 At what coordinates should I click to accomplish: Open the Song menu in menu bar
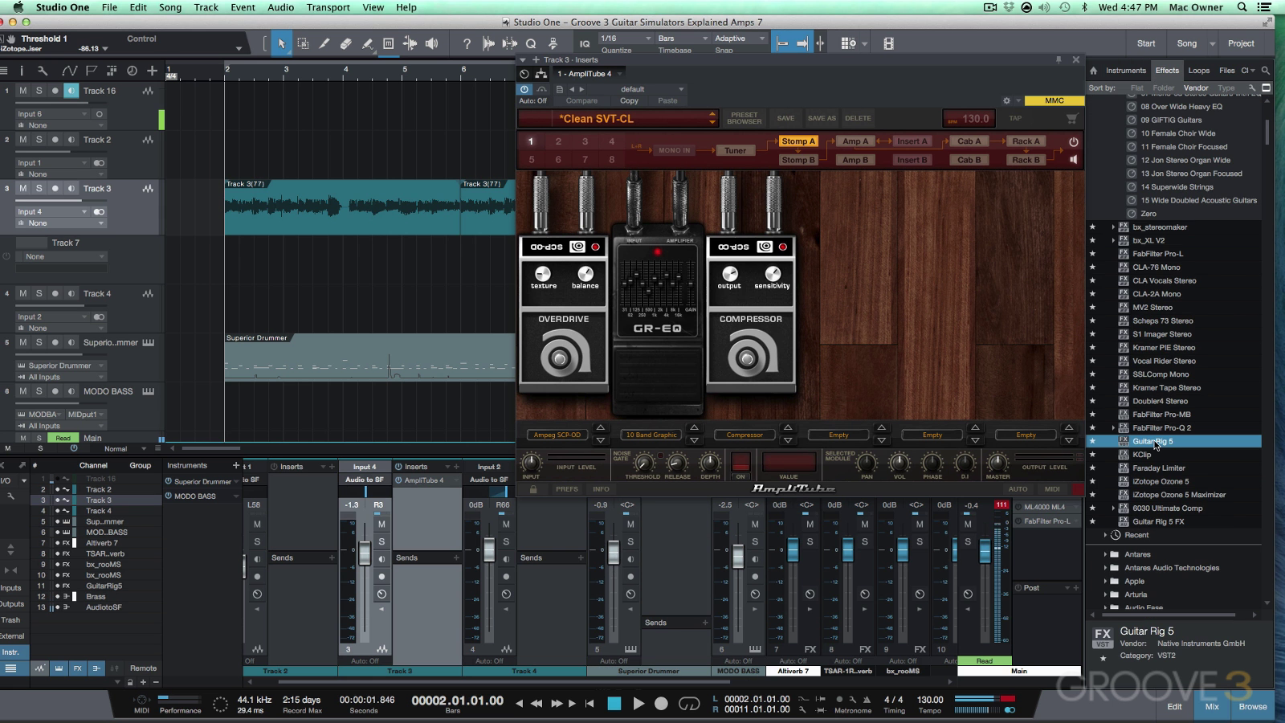tap(170, 7)
